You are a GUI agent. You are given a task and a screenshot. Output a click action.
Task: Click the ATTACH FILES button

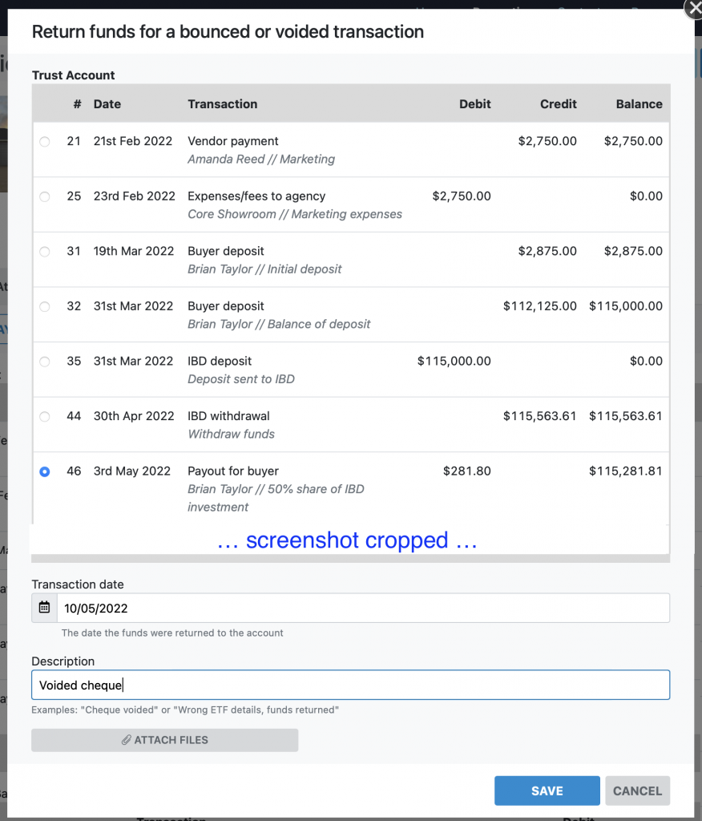164,740
